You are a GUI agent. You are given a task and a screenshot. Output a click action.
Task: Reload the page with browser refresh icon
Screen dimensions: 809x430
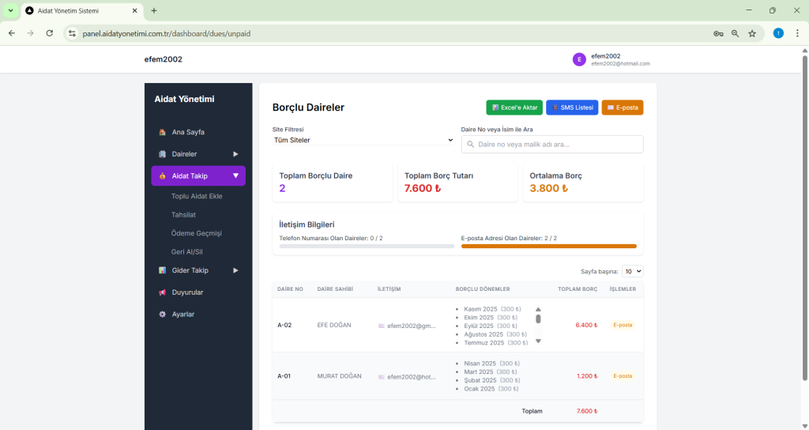click(x=50, y=33)
